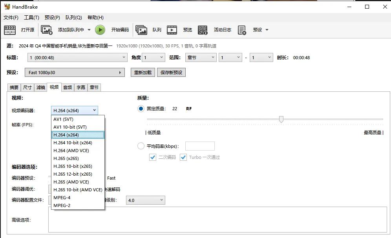Image resolution: width=391 pixels, height=238 pixels.
Task: Choose H.264 10-bit (x264) encoder
Action: pos(78,143)
